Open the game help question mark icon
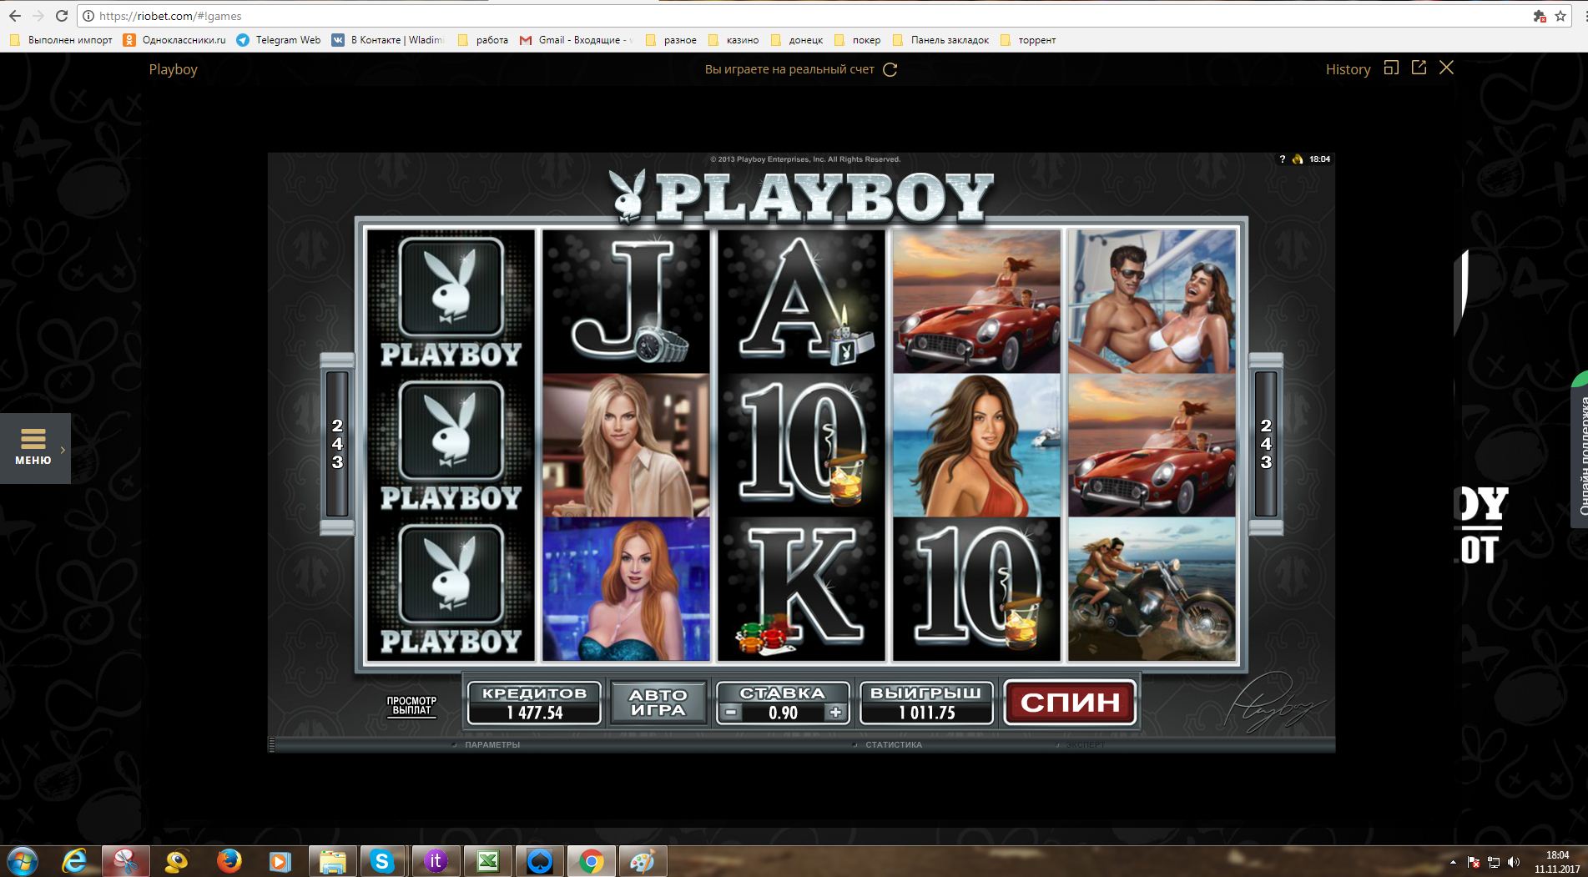 (x=1283, y=159)
